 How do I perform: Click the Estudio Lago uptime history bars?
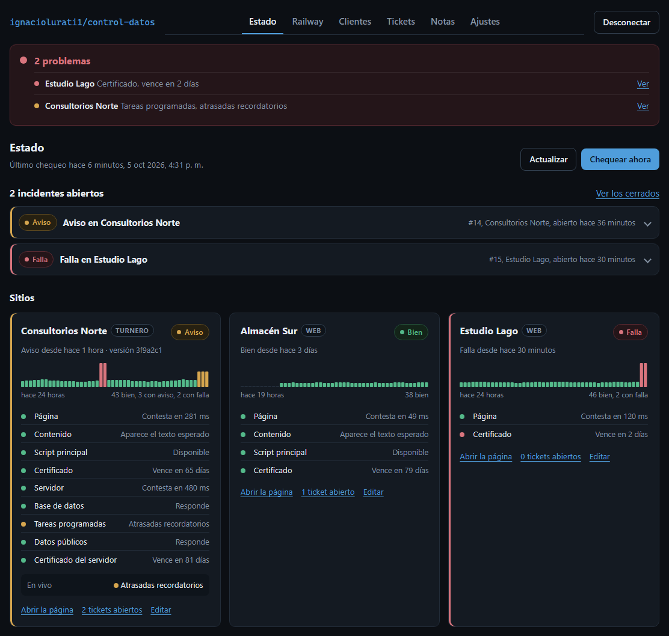[x=553, y=375]
